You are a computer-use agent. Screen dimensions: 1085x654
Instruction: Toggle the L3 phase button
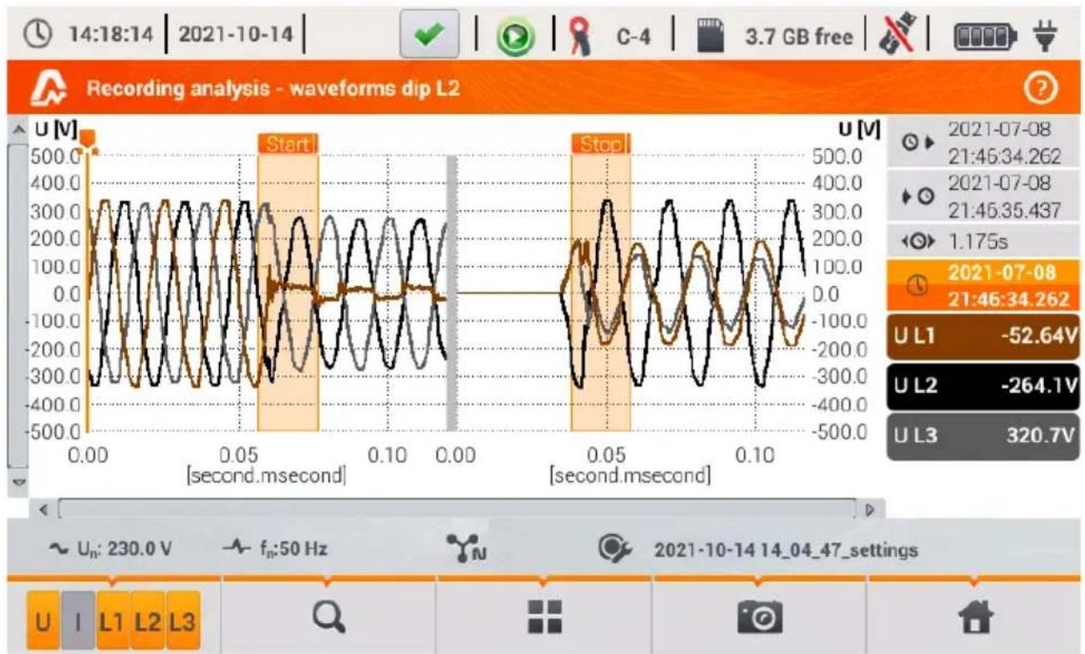pos(183,620)
